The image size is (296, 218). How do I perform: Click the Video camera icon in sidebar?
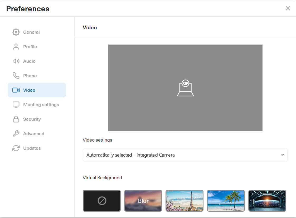[16, 90]
